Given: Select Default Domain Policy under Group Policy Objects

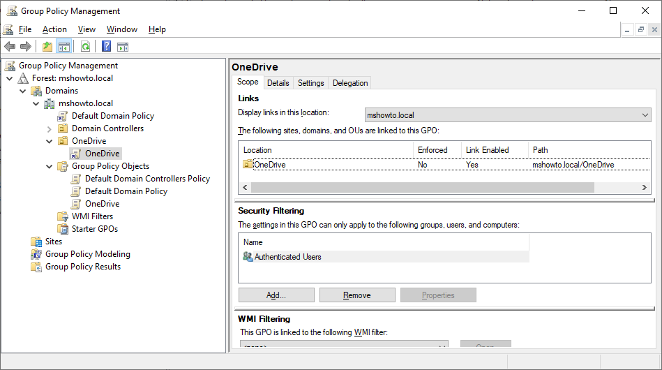Looking at the screenshot, I should tap(126, 191).
